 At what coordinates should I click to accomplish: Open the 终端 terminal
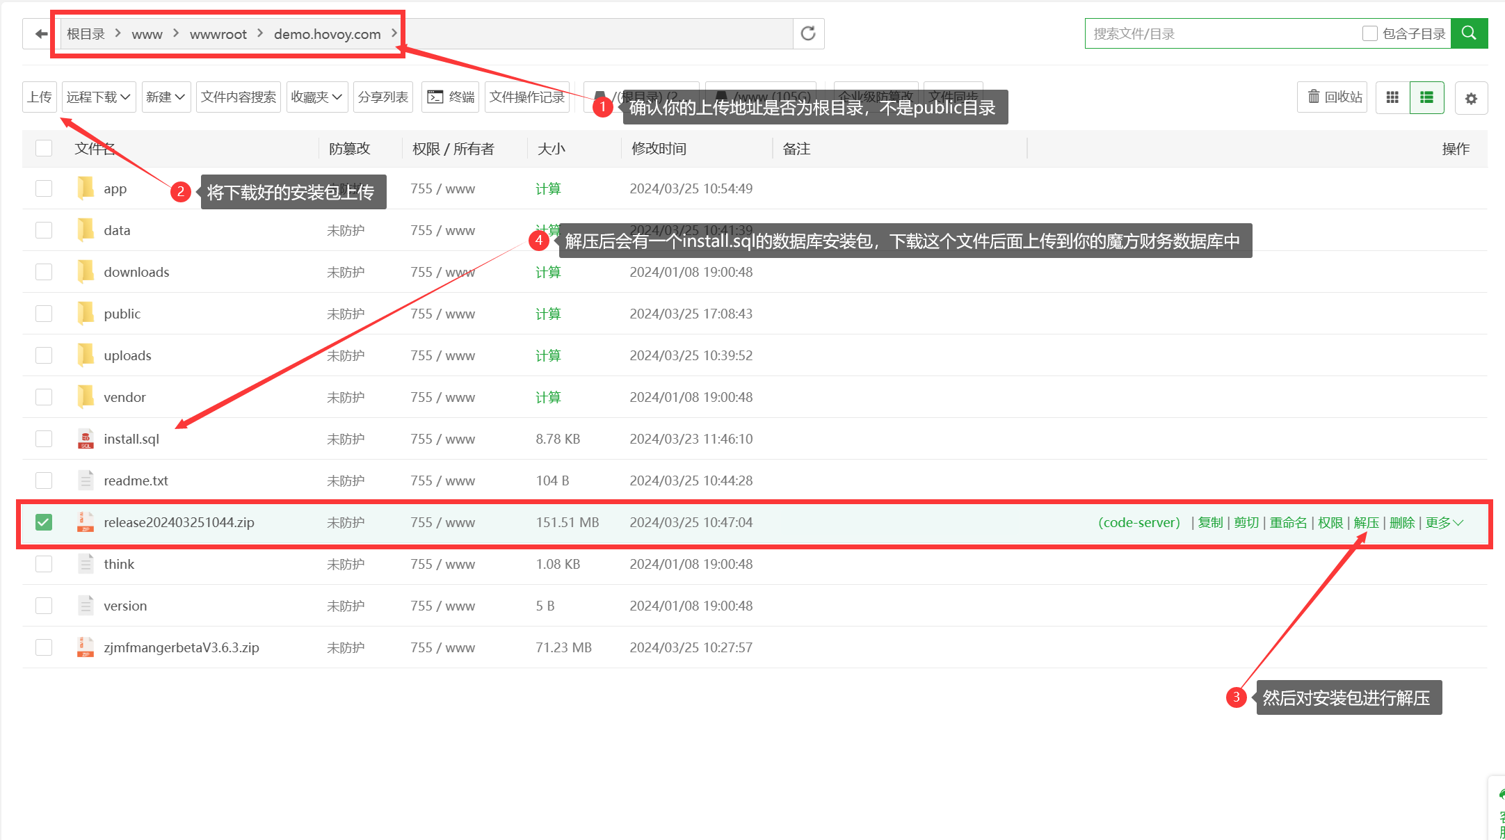(451, 97)
